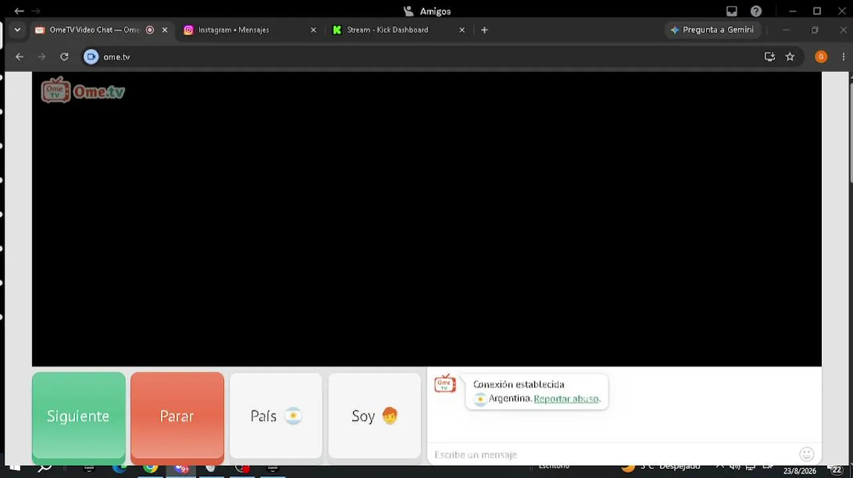
Task: Open the País country selector
Action: tap(276, 416)
